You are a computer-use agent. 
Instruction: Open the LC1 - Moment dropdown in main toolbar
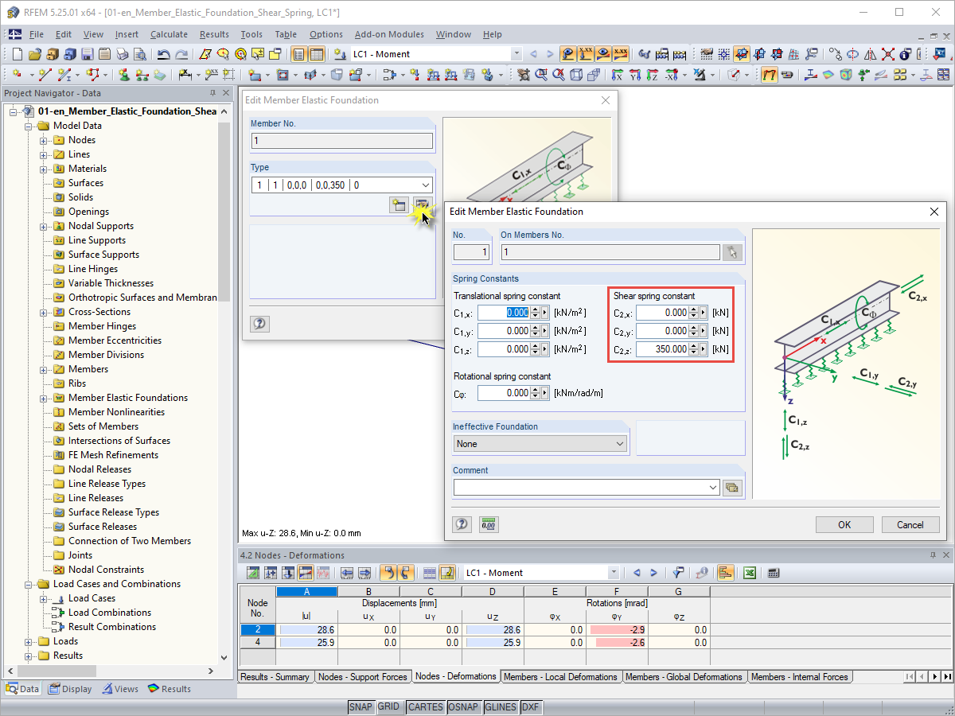(x=516, y=54)
